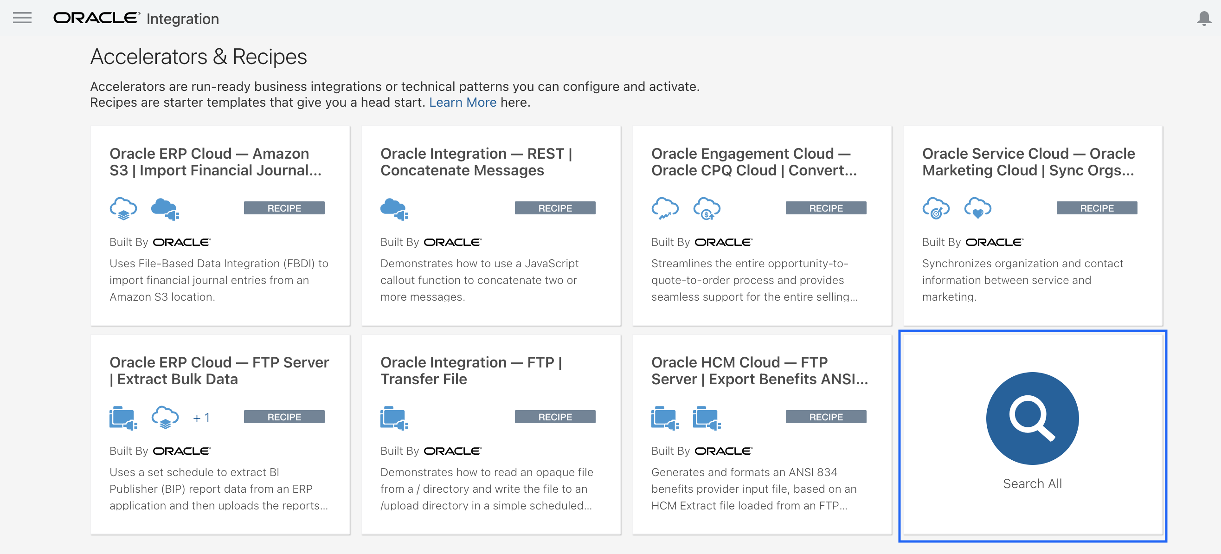This screenshot has height=554, width=1221.
Task: Select 'Demonstrates how to use a JavaScript' description
Action: (479, 280)
